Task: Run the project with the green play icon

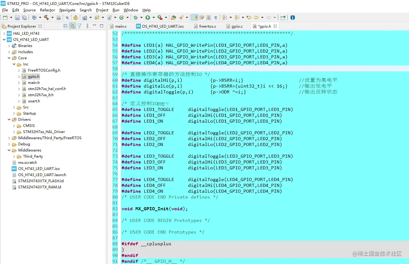Action: click(148, 18)
